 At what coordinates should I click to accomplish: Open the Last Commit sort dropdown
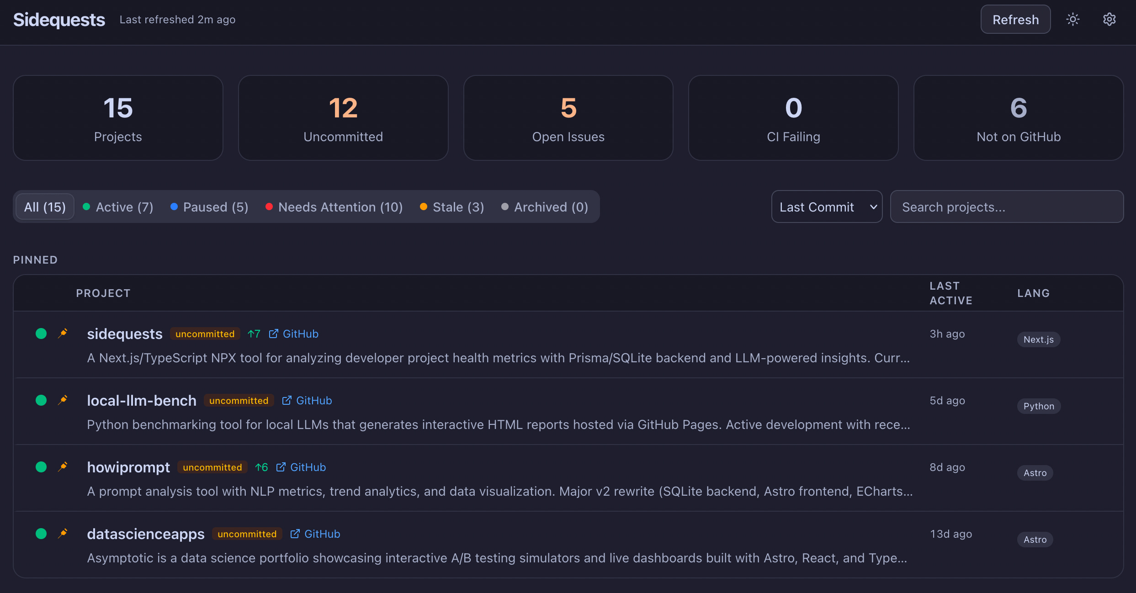826,207
